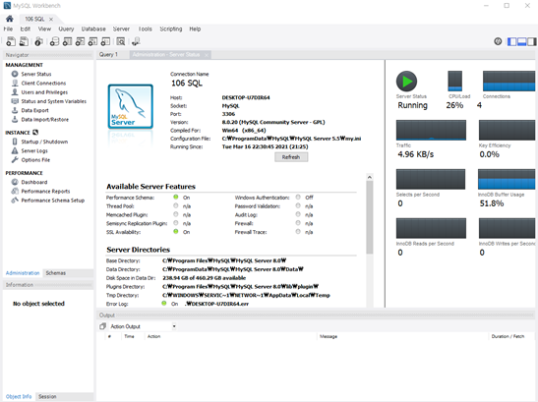
Task: Click the Refresh button
Action: click(x=291, y=157)
